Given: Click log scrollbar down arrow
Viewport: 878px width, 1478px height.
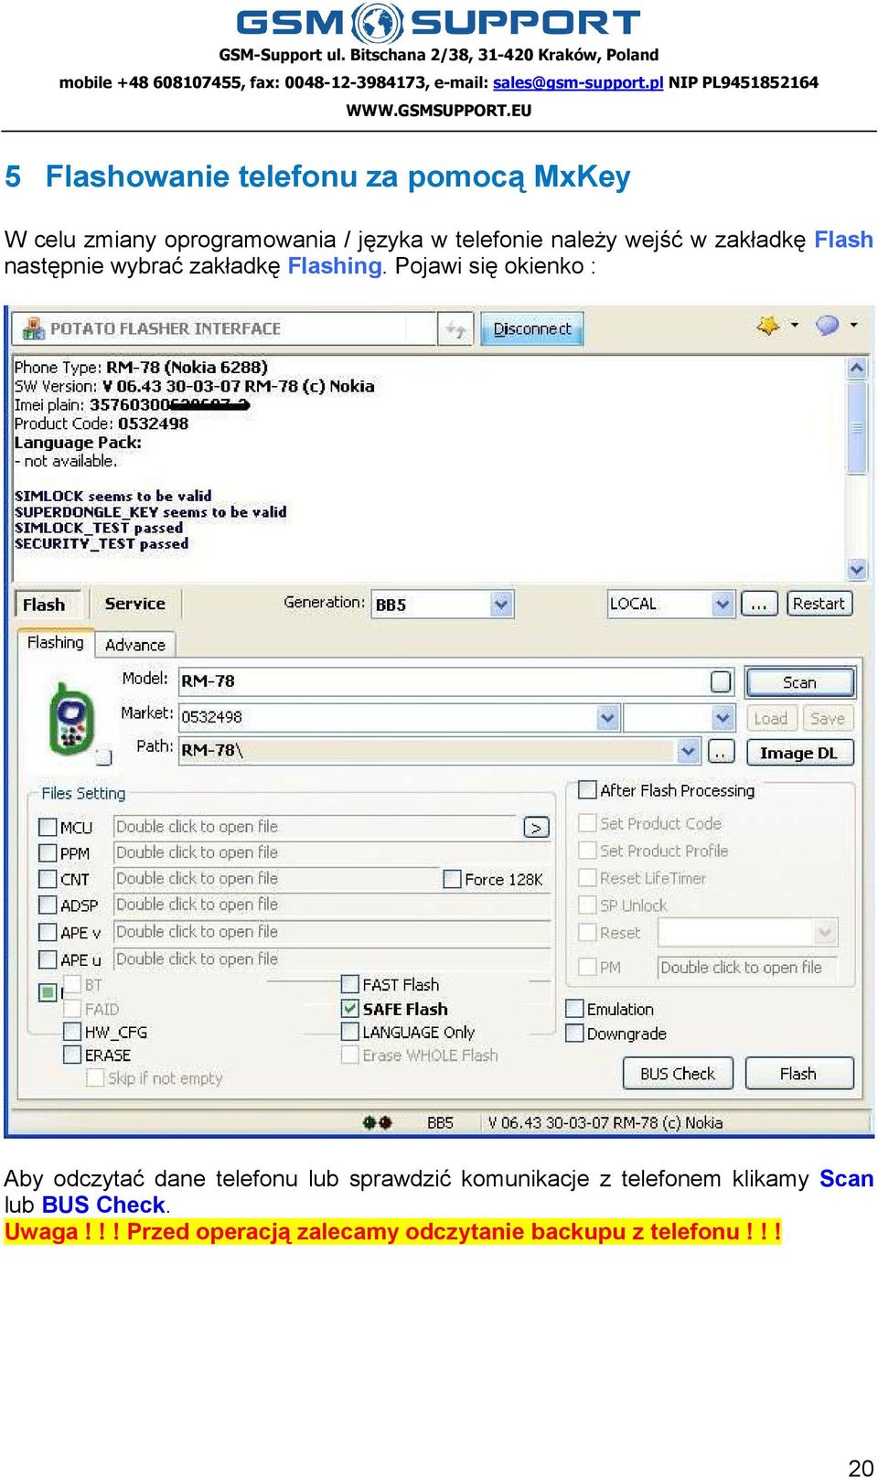Looking at the screenshot, I should (857, 569).
